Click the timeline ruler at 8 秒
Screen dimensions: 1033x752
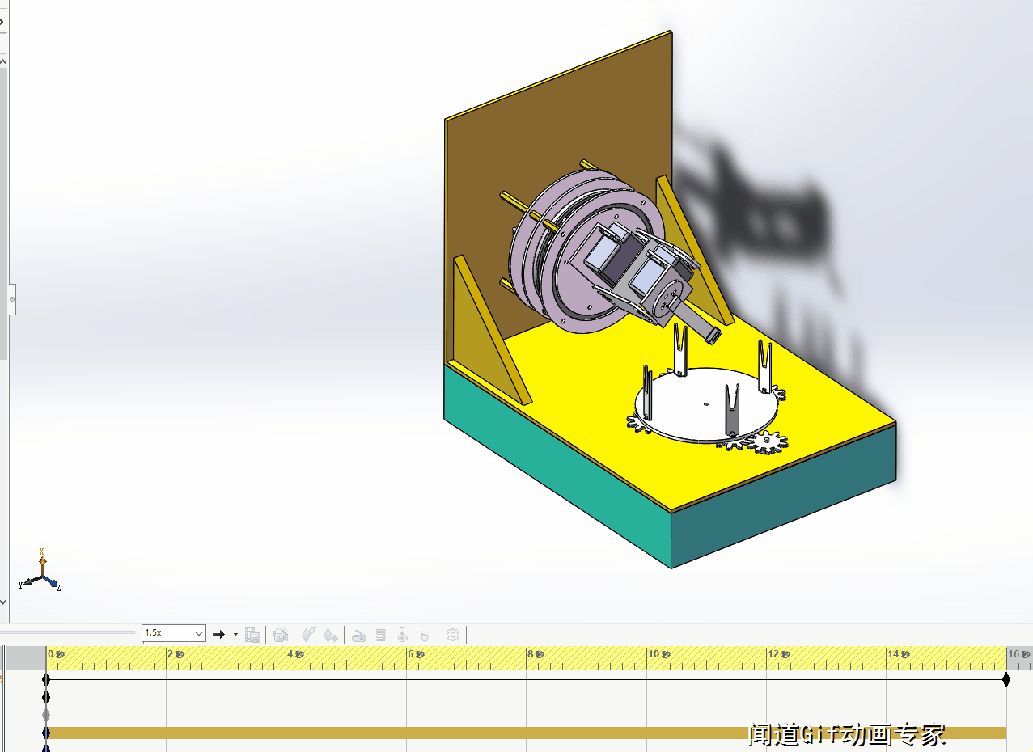coord(534,653)
